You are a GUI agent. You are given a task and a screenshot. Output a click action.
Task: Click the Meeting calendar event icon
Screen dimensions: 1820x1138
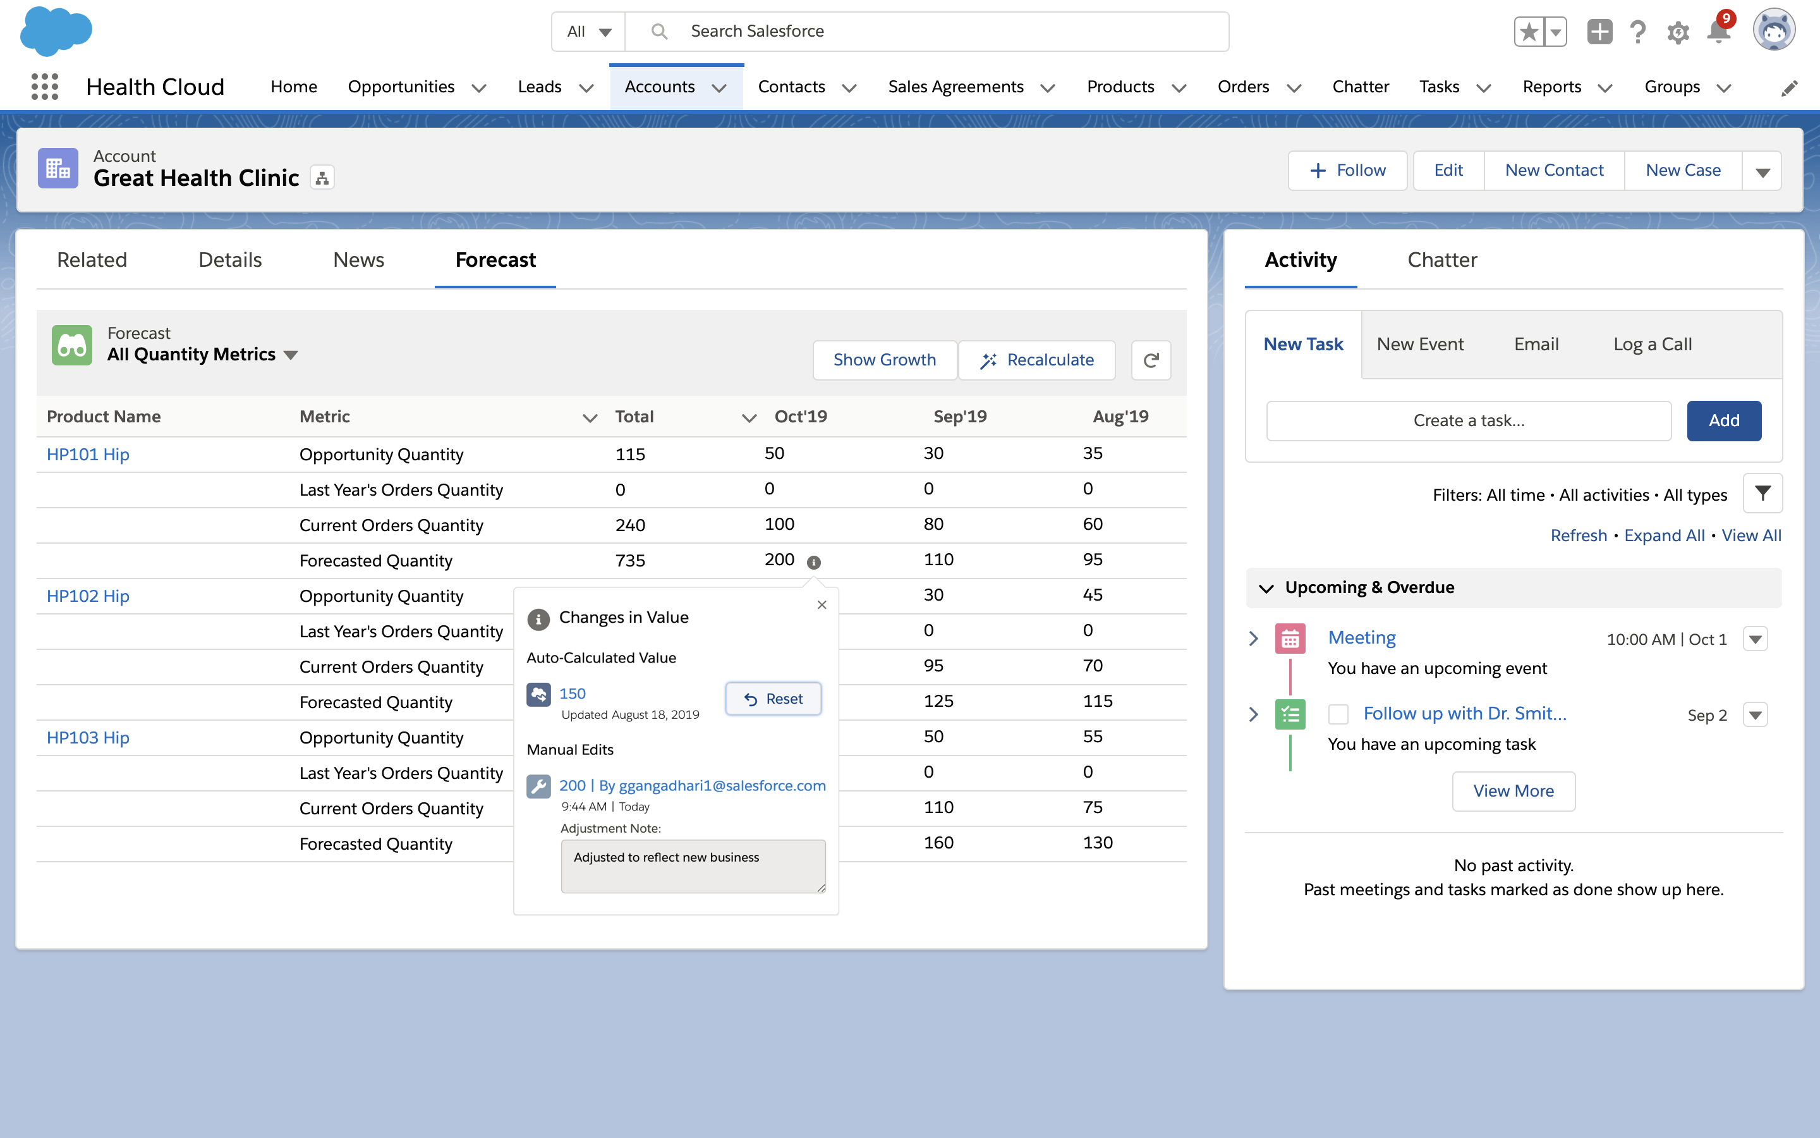(1290, 639)
